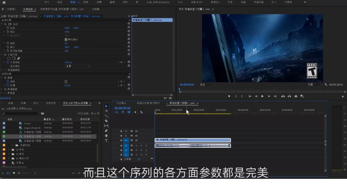The height and width of the screenshot is (187, 347).
Task: Show more workspaces with the double chevron
Action: pyautogui.click(x=305, y=2)
